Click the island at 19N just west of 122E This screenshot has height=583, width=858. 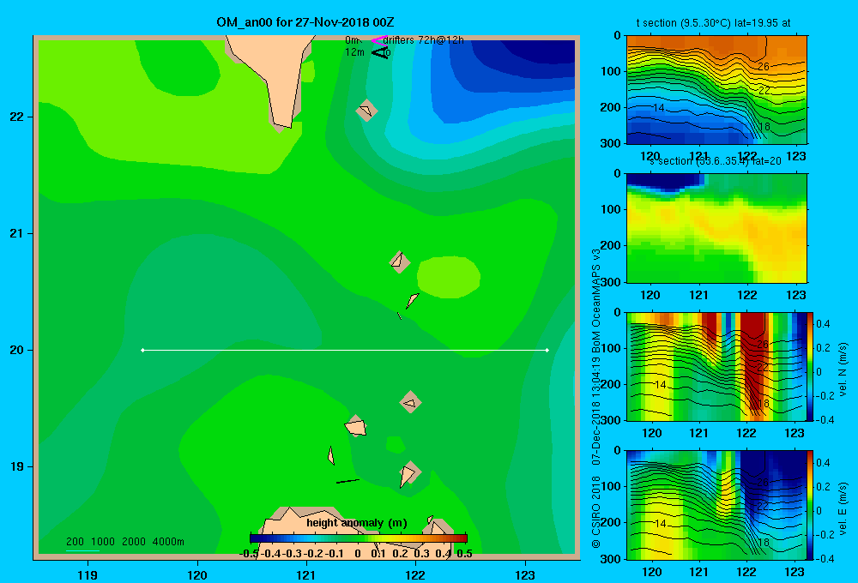408,474
